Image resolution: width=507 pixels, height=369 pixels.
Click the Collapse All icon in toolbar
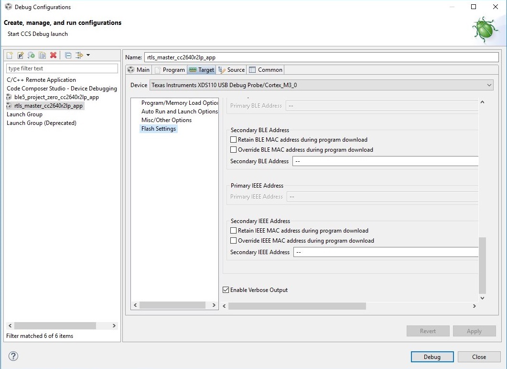(x=68, y=56)
